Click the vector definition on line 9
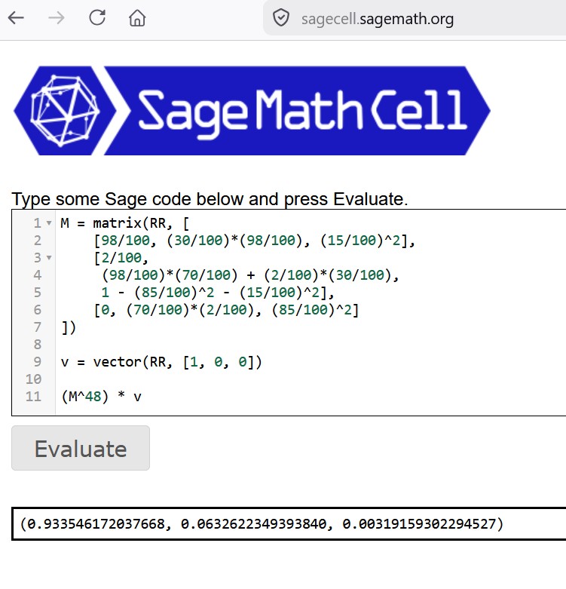This screenshot has height=589, width=566. [x=161, y=362]
